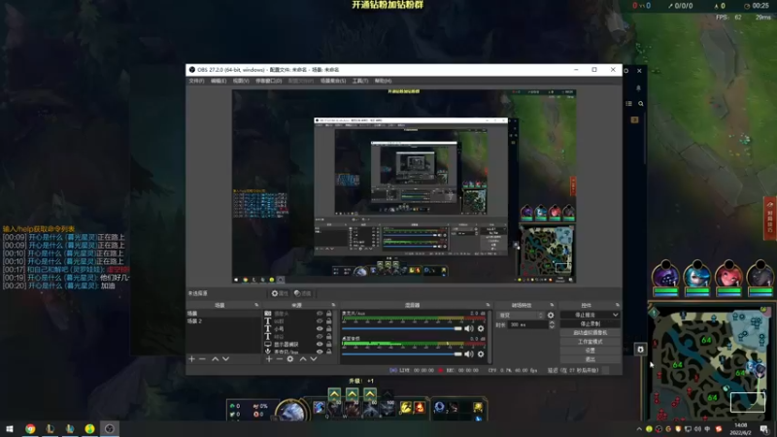Click the mixer panel vertical scrollbar

point(490,337)
